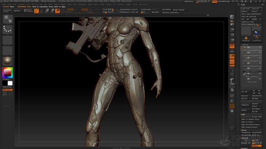This screenshot has height=149, width=266.
Task: Toggle BackfaceMask option
Action: (x=146, y=9)
